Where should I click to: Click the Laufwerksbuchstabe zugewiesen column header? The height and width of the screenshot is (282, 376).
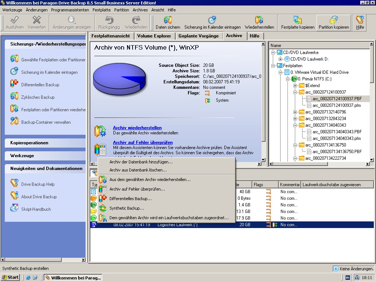point(337,185)
